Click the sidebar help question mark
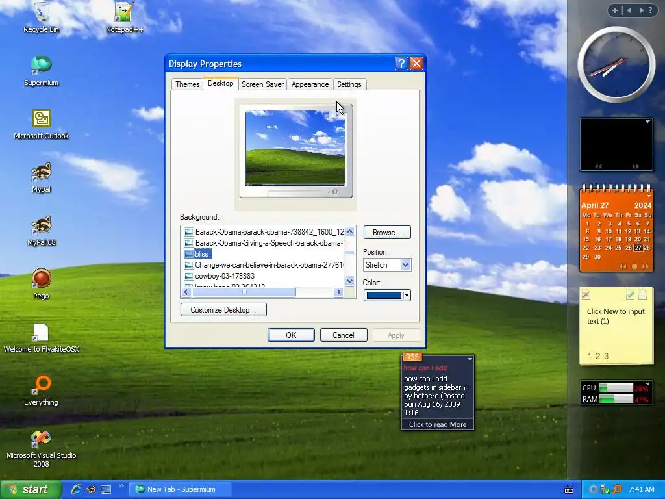The height and width of the screenshot is (499, 665). [651, 10]
